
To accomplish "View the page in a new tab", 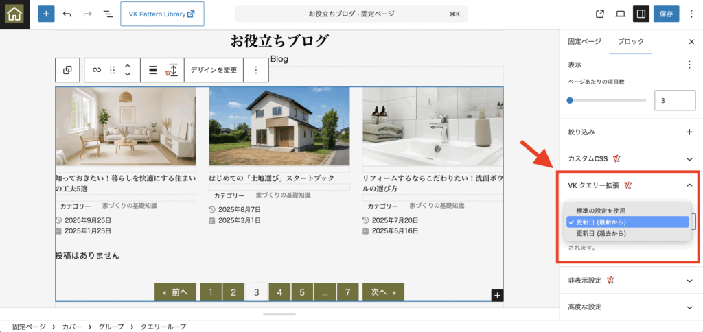I will click(x=600, y=14).
